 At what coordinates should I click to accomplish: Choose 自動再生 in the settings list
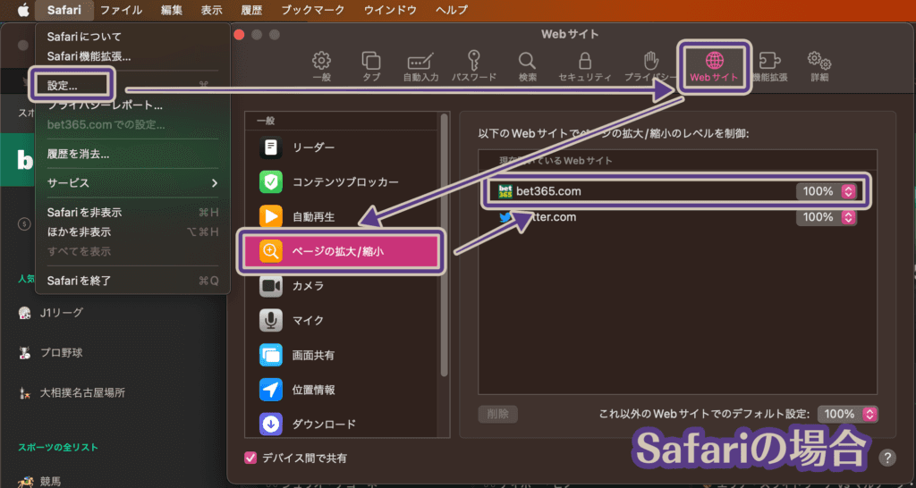343,216
